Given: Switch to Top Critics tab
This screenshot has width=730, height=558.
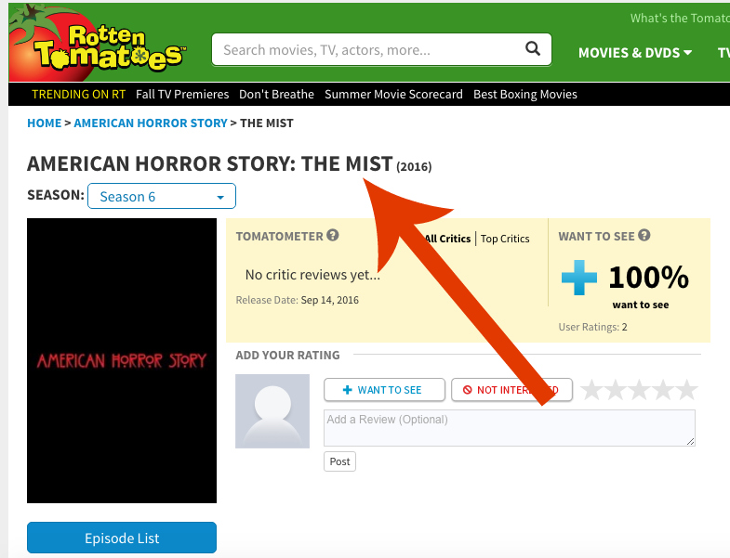Looking at the screenshot, I should pyautogui.click(x=505, y=239).
